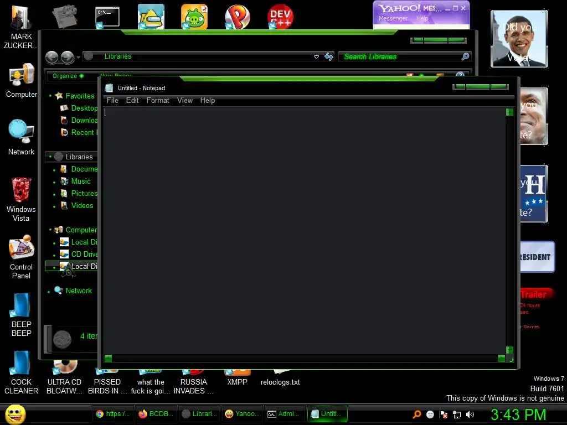Open the Notepad Format menu
Viewport: 567px width, 425px height.
click(158, 101)
